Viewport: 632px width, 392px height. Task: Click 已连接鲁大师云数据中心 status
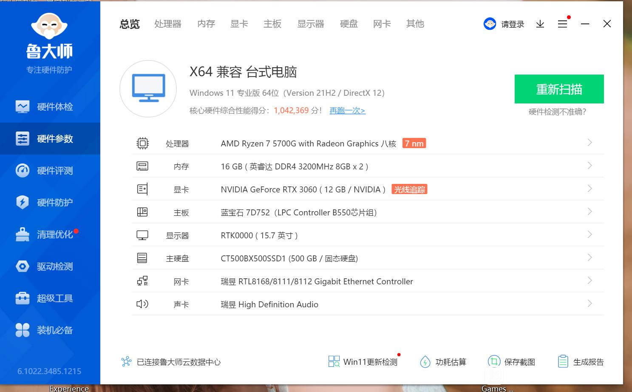179,362
